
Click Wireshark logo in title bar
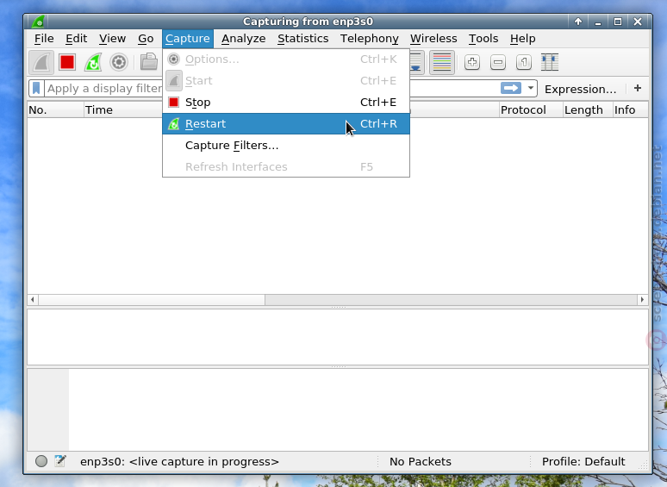coord(39,22)
